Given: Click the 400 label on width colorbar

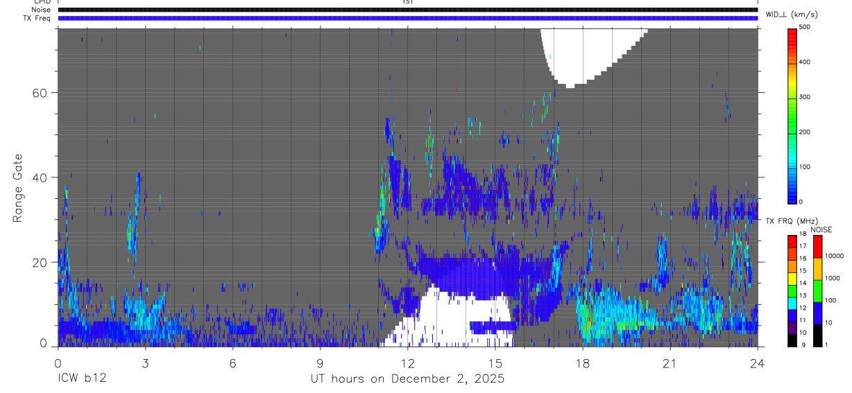Looking at the screenshot, I should [805, 62].
